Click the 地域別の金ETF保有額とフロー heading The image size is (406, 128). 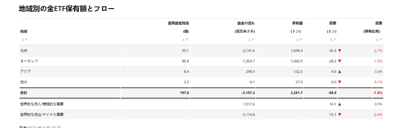point(67,9)
